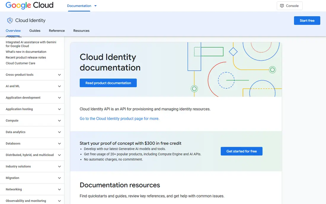Expand the Migration section
Image resolution: width=326 pixels, height=204 pixels.
(32, 178)
